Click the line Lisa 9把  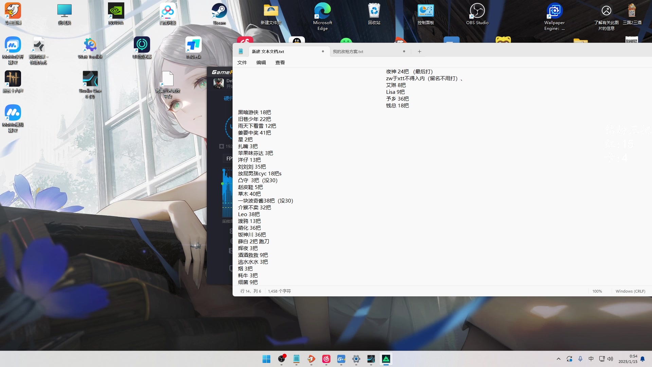[395, 92]
